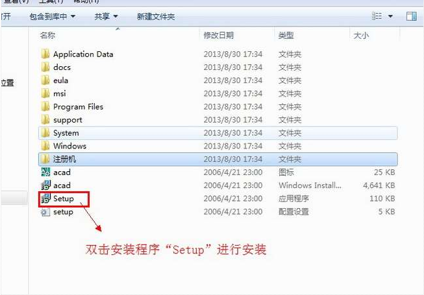Select the docs folder icon

pyautogui.click(x=45, y=67)
